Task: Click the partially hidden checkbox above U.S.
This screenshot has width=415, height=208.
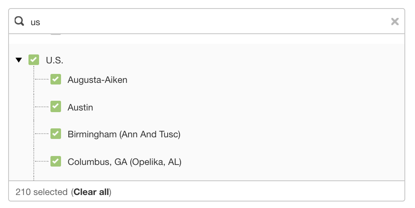Action: (56, 35)
